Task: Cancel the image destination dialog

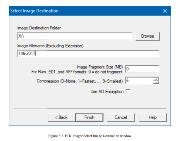Action: 121,117
